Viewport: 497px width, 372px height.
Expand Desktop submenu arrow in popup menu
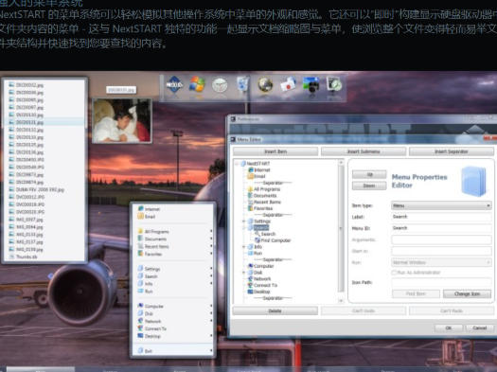[211, 336]
